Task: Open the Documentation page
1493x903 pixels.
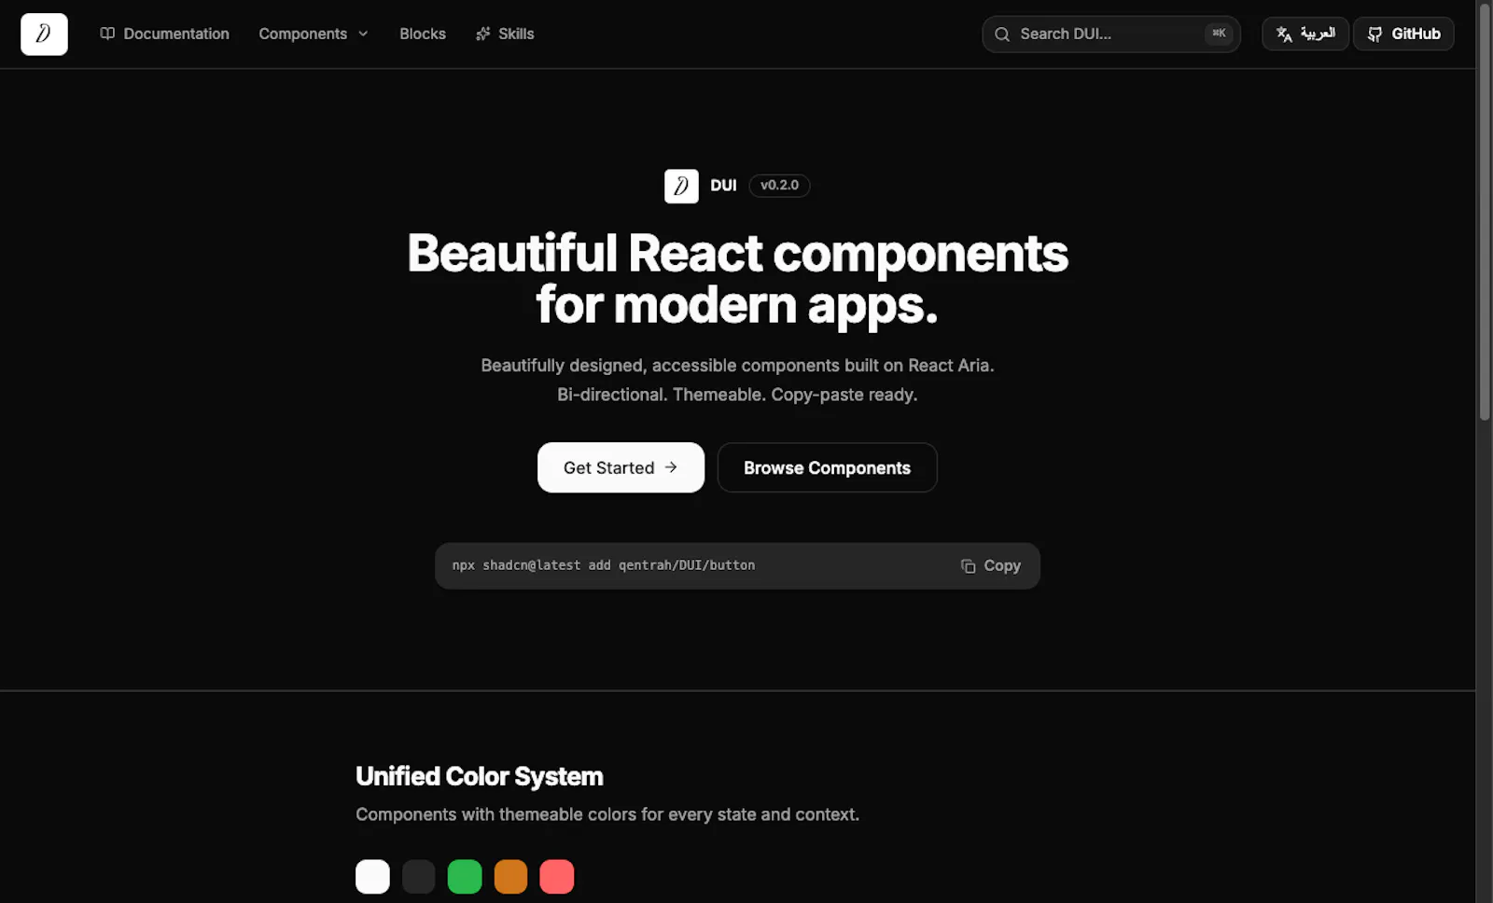Action: click(164, 34)
